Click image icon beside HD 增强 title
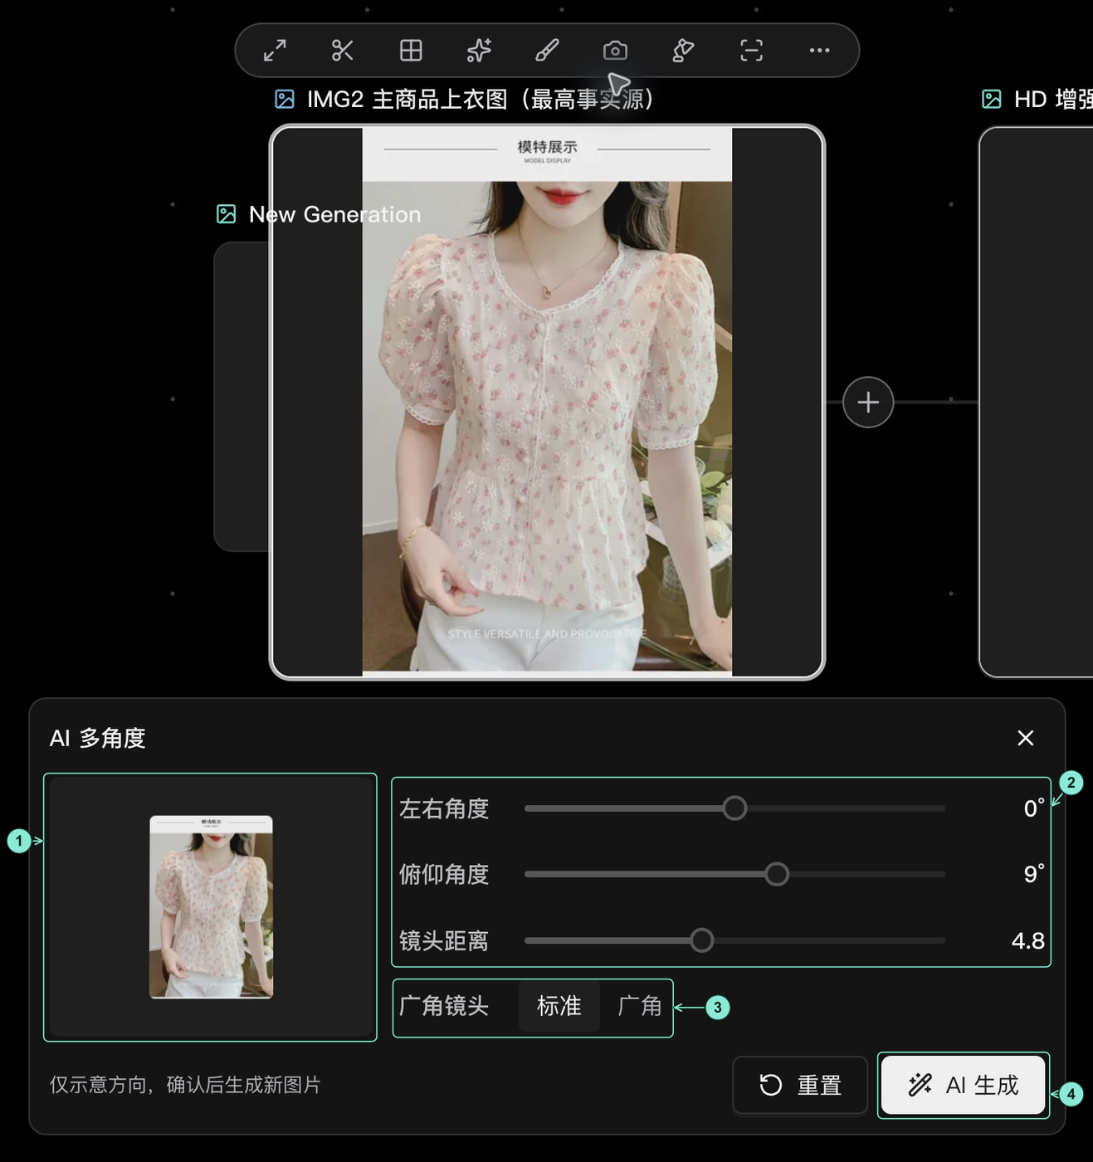This screenshot has width=1093, height=1162. 992,100
